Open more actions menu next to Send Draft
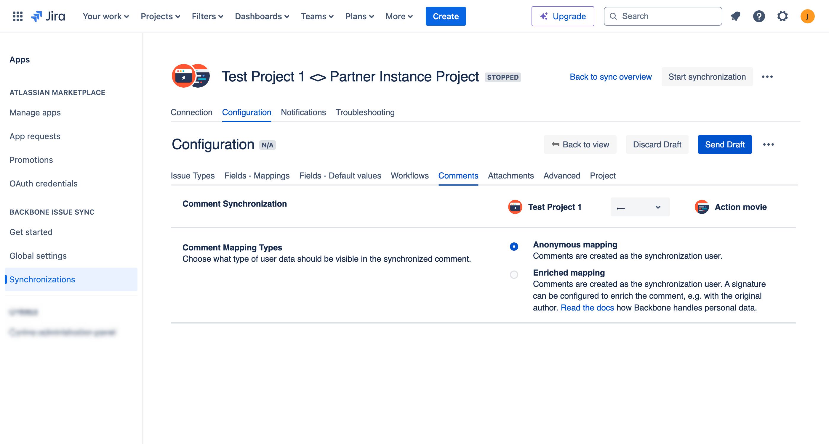 pos(769,144)
